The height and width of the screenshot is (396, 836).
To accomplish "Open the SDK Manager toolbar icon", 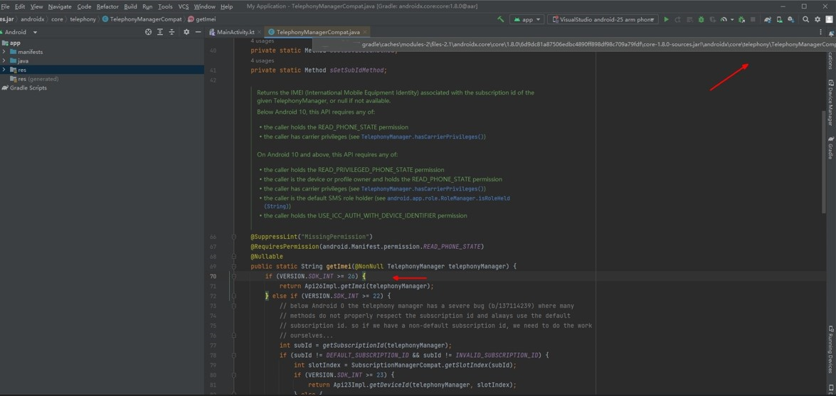I will coord(790,19).
